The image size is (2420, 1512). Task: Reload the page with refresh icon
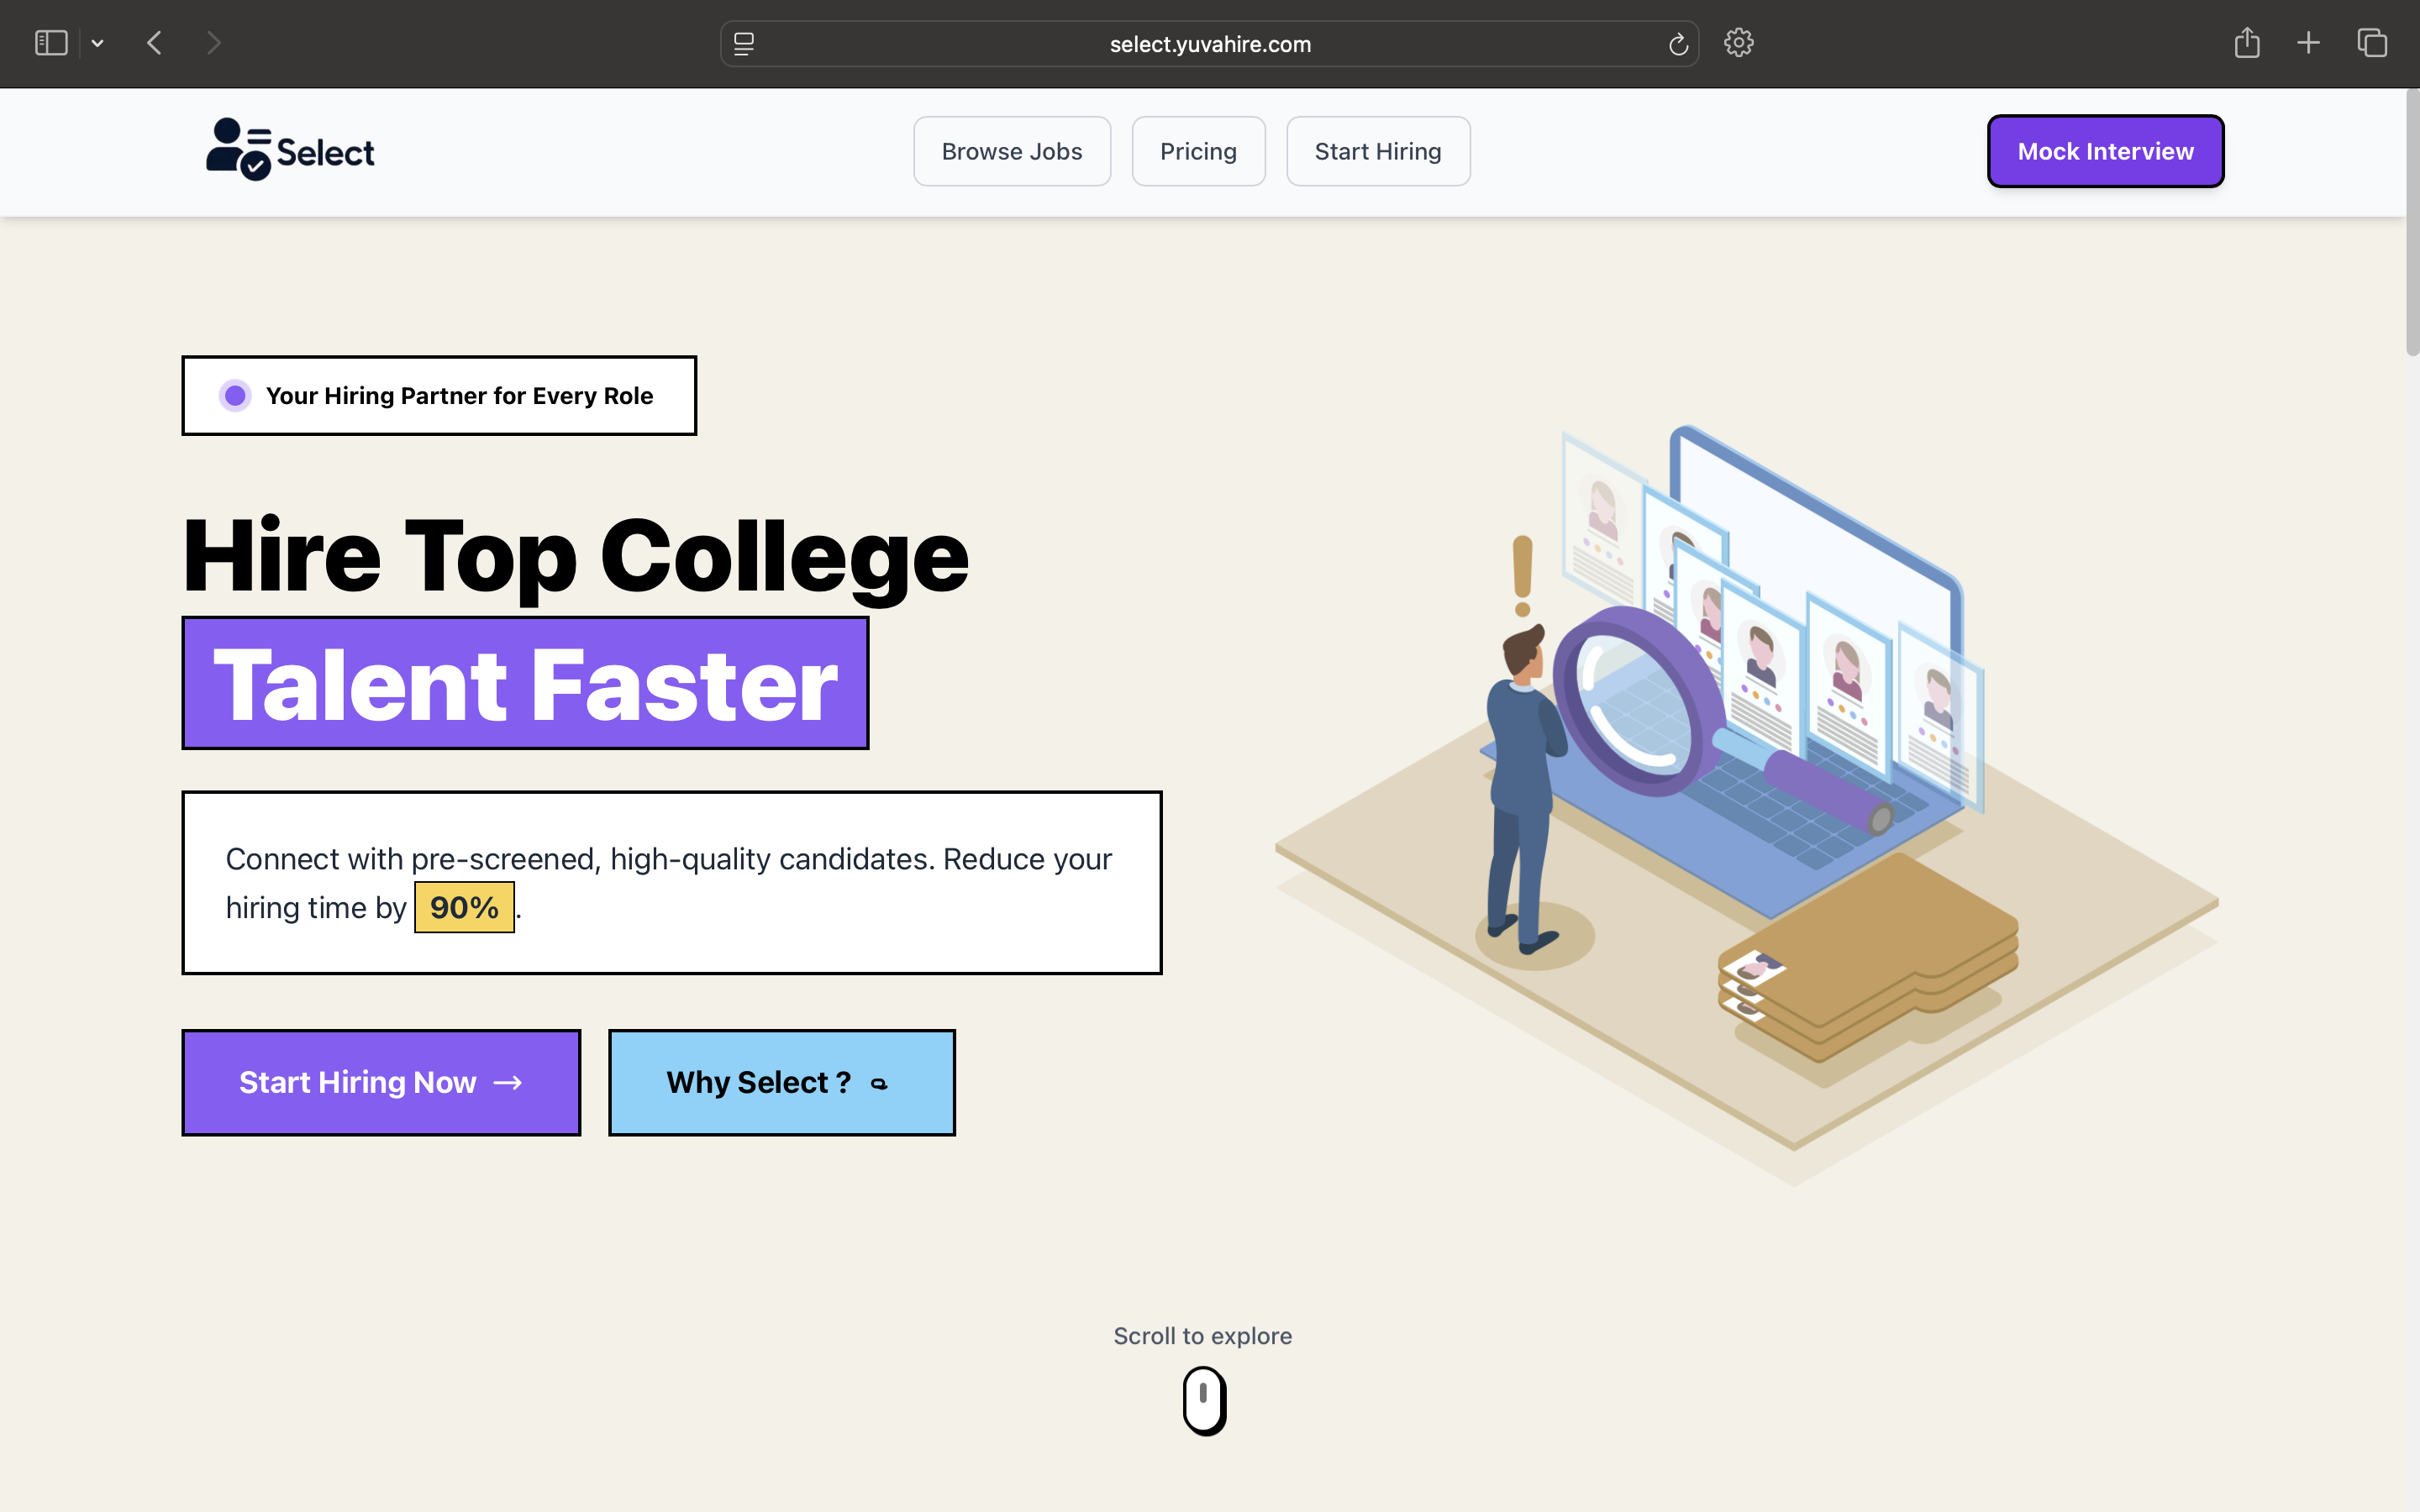pos(1678,44)
